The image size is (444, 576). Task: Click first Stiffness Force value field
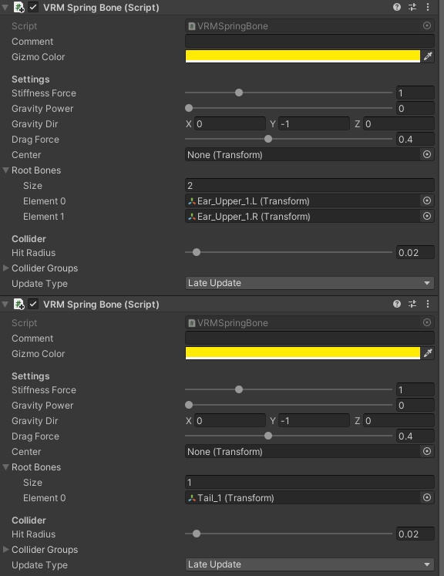(415, 93)
